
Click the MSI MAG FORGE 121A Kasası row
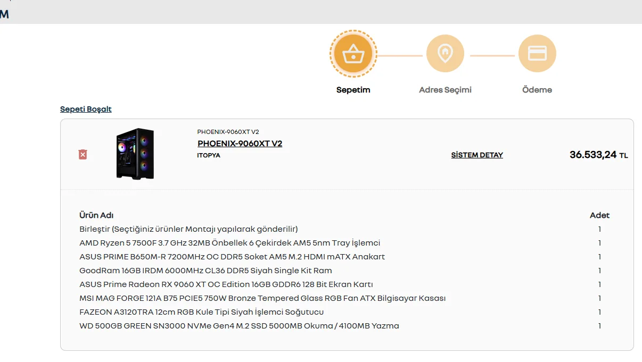[x=262, y=298]
